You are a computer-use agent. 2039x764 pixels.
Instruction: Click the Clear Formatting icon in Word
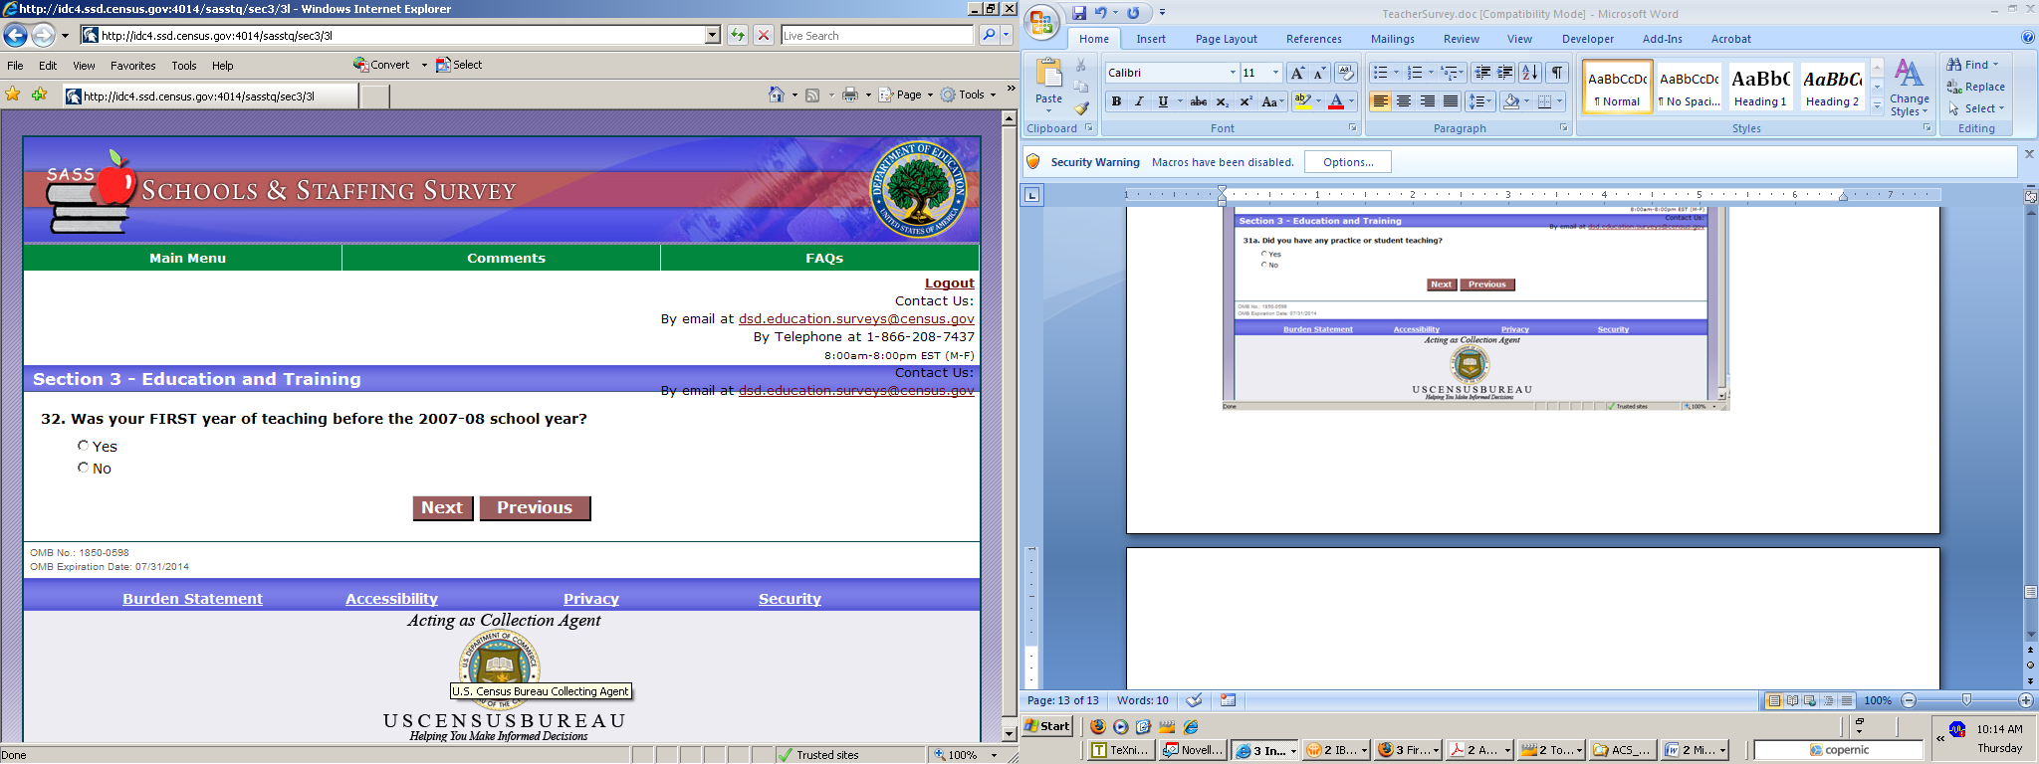[1345, 73]
